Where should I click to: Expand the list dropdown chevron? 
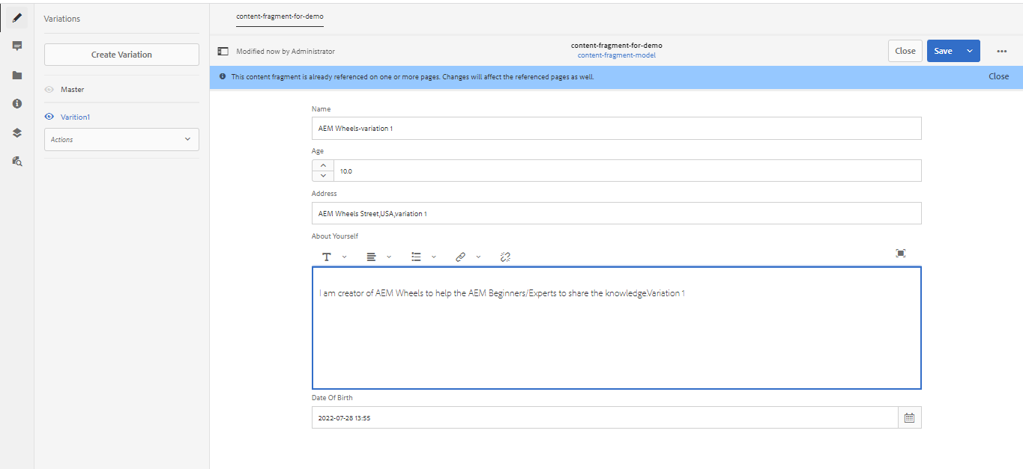pyautogui.click(x=434, y=257)
